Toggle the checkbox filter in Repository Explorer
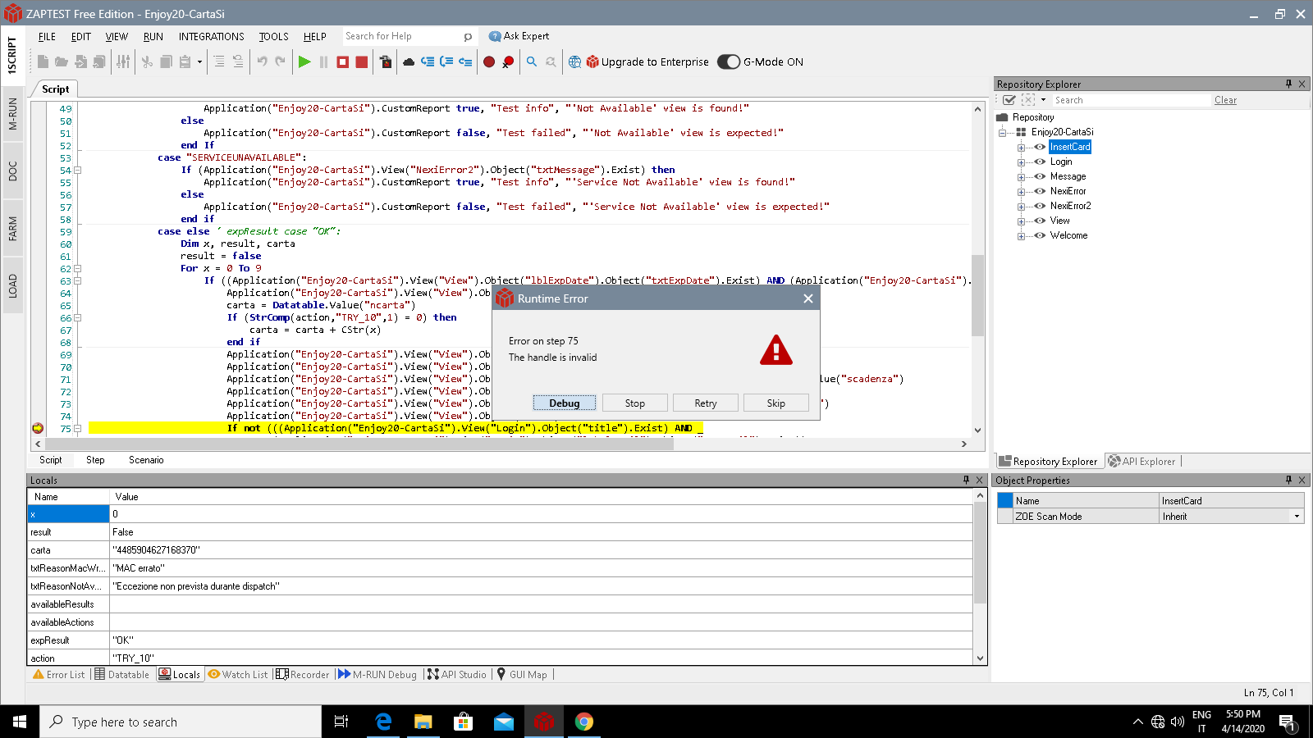The height and width of the screenshot is (738, 1313). [x=1010, y=99]
